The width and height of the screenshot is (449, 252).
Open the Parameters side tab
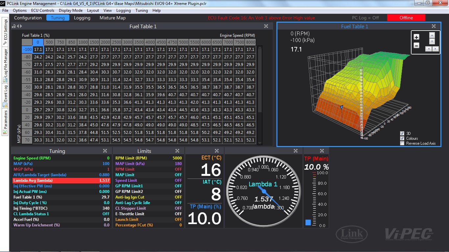pyautogui.click(x=5, y=122)
